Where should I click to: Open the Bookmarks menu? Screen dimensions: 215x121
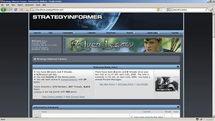[x=29, y=5]
